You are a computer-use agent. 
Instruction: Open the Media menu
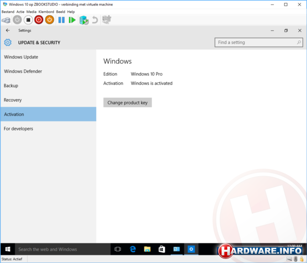31,12
